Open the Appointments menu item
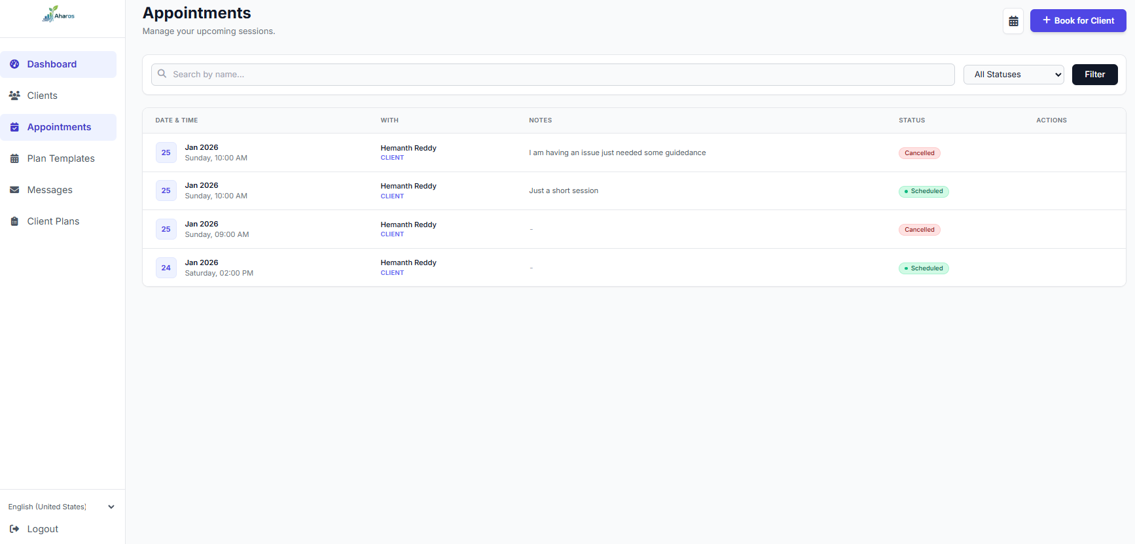The height and width of the screenshot is (544, 1135). click(x=59, y=127)
